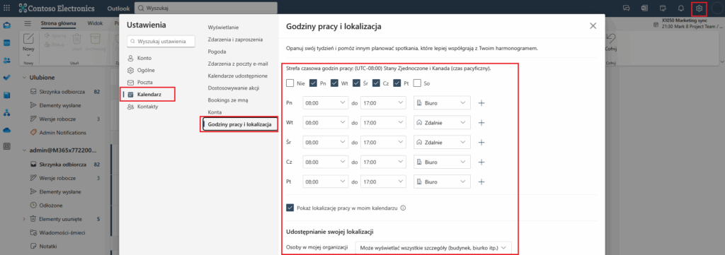Open the Wyświetlanie calendar settings page
This screenshot has width=725, height=255.
(223, 28)
